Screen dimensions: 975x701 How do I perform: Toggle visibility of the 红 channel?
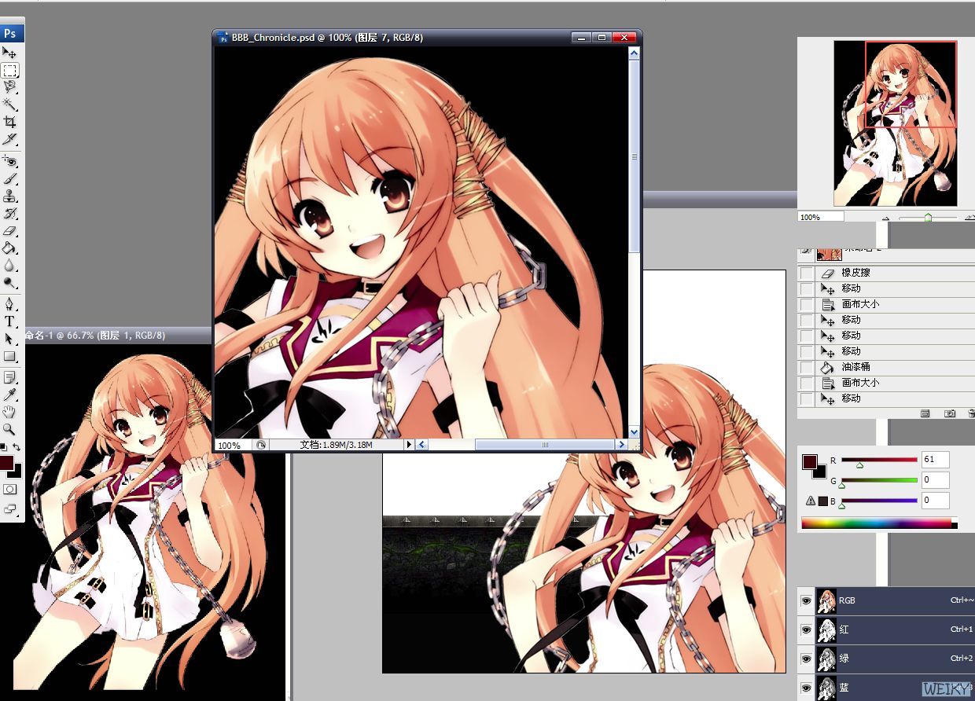[x=806, y=630]
